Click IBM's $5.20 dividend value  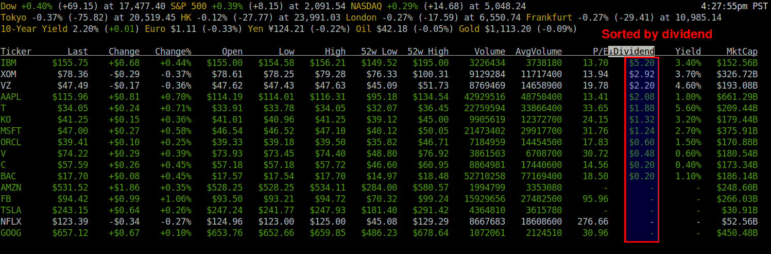point(642,63)
